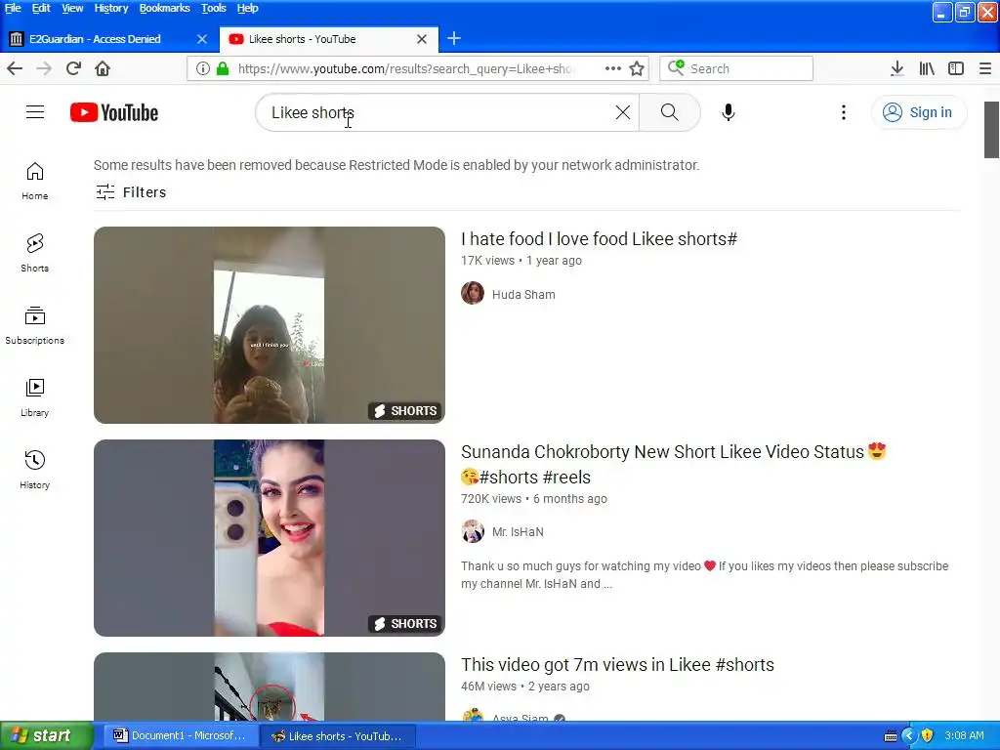
Task: Visit the Mr. IsHaN channel name
Action: 518,532
